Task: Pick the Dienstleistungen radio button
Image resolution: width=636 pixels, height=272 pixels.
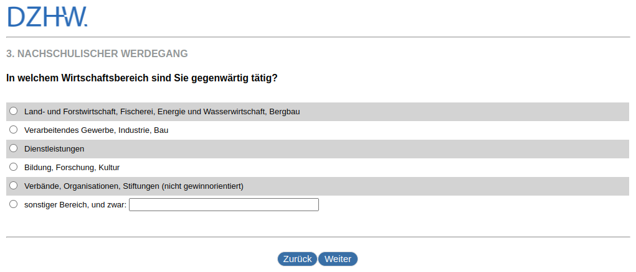Action: pyautogui.click(x=14, y=148)
